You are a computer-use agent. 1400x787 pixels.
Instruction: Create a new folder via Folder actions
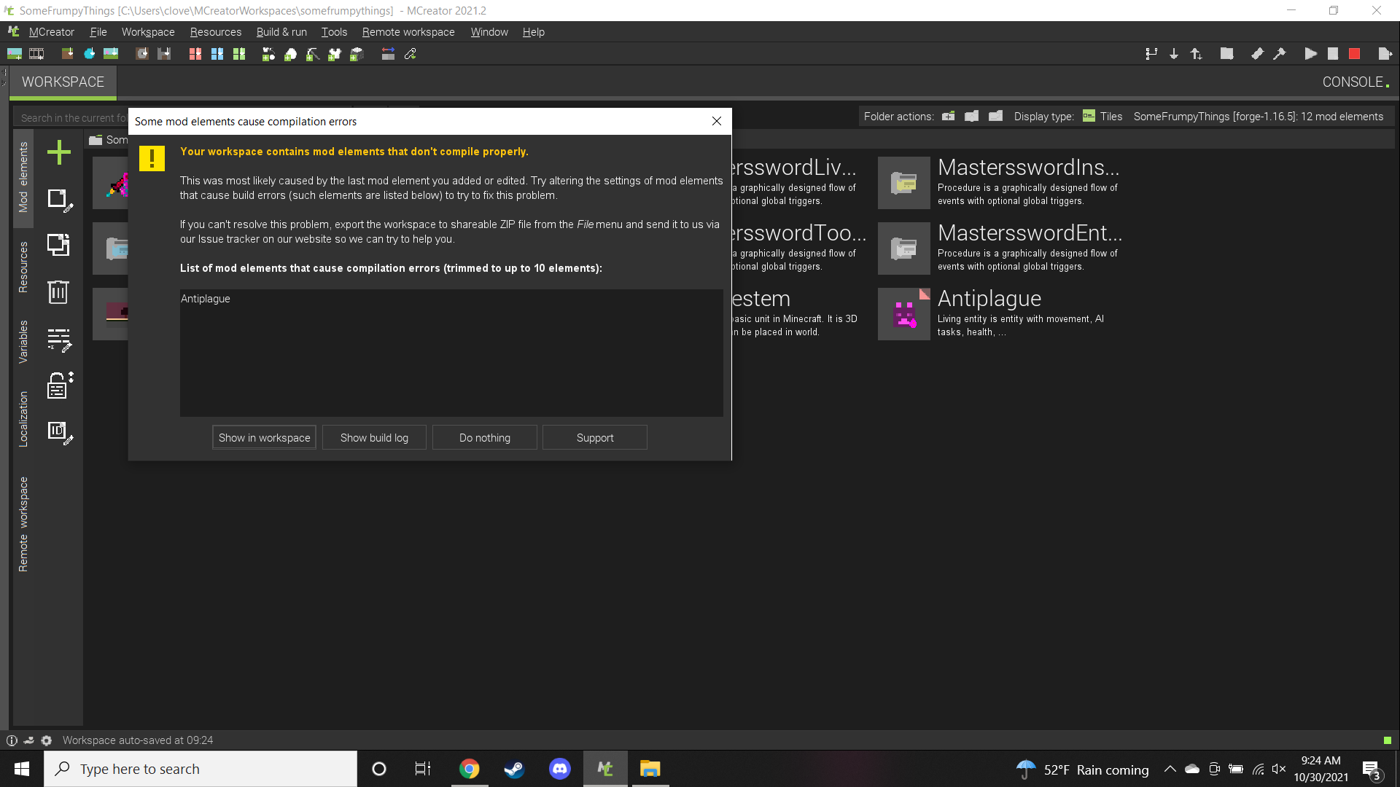[x=948, y=116]
